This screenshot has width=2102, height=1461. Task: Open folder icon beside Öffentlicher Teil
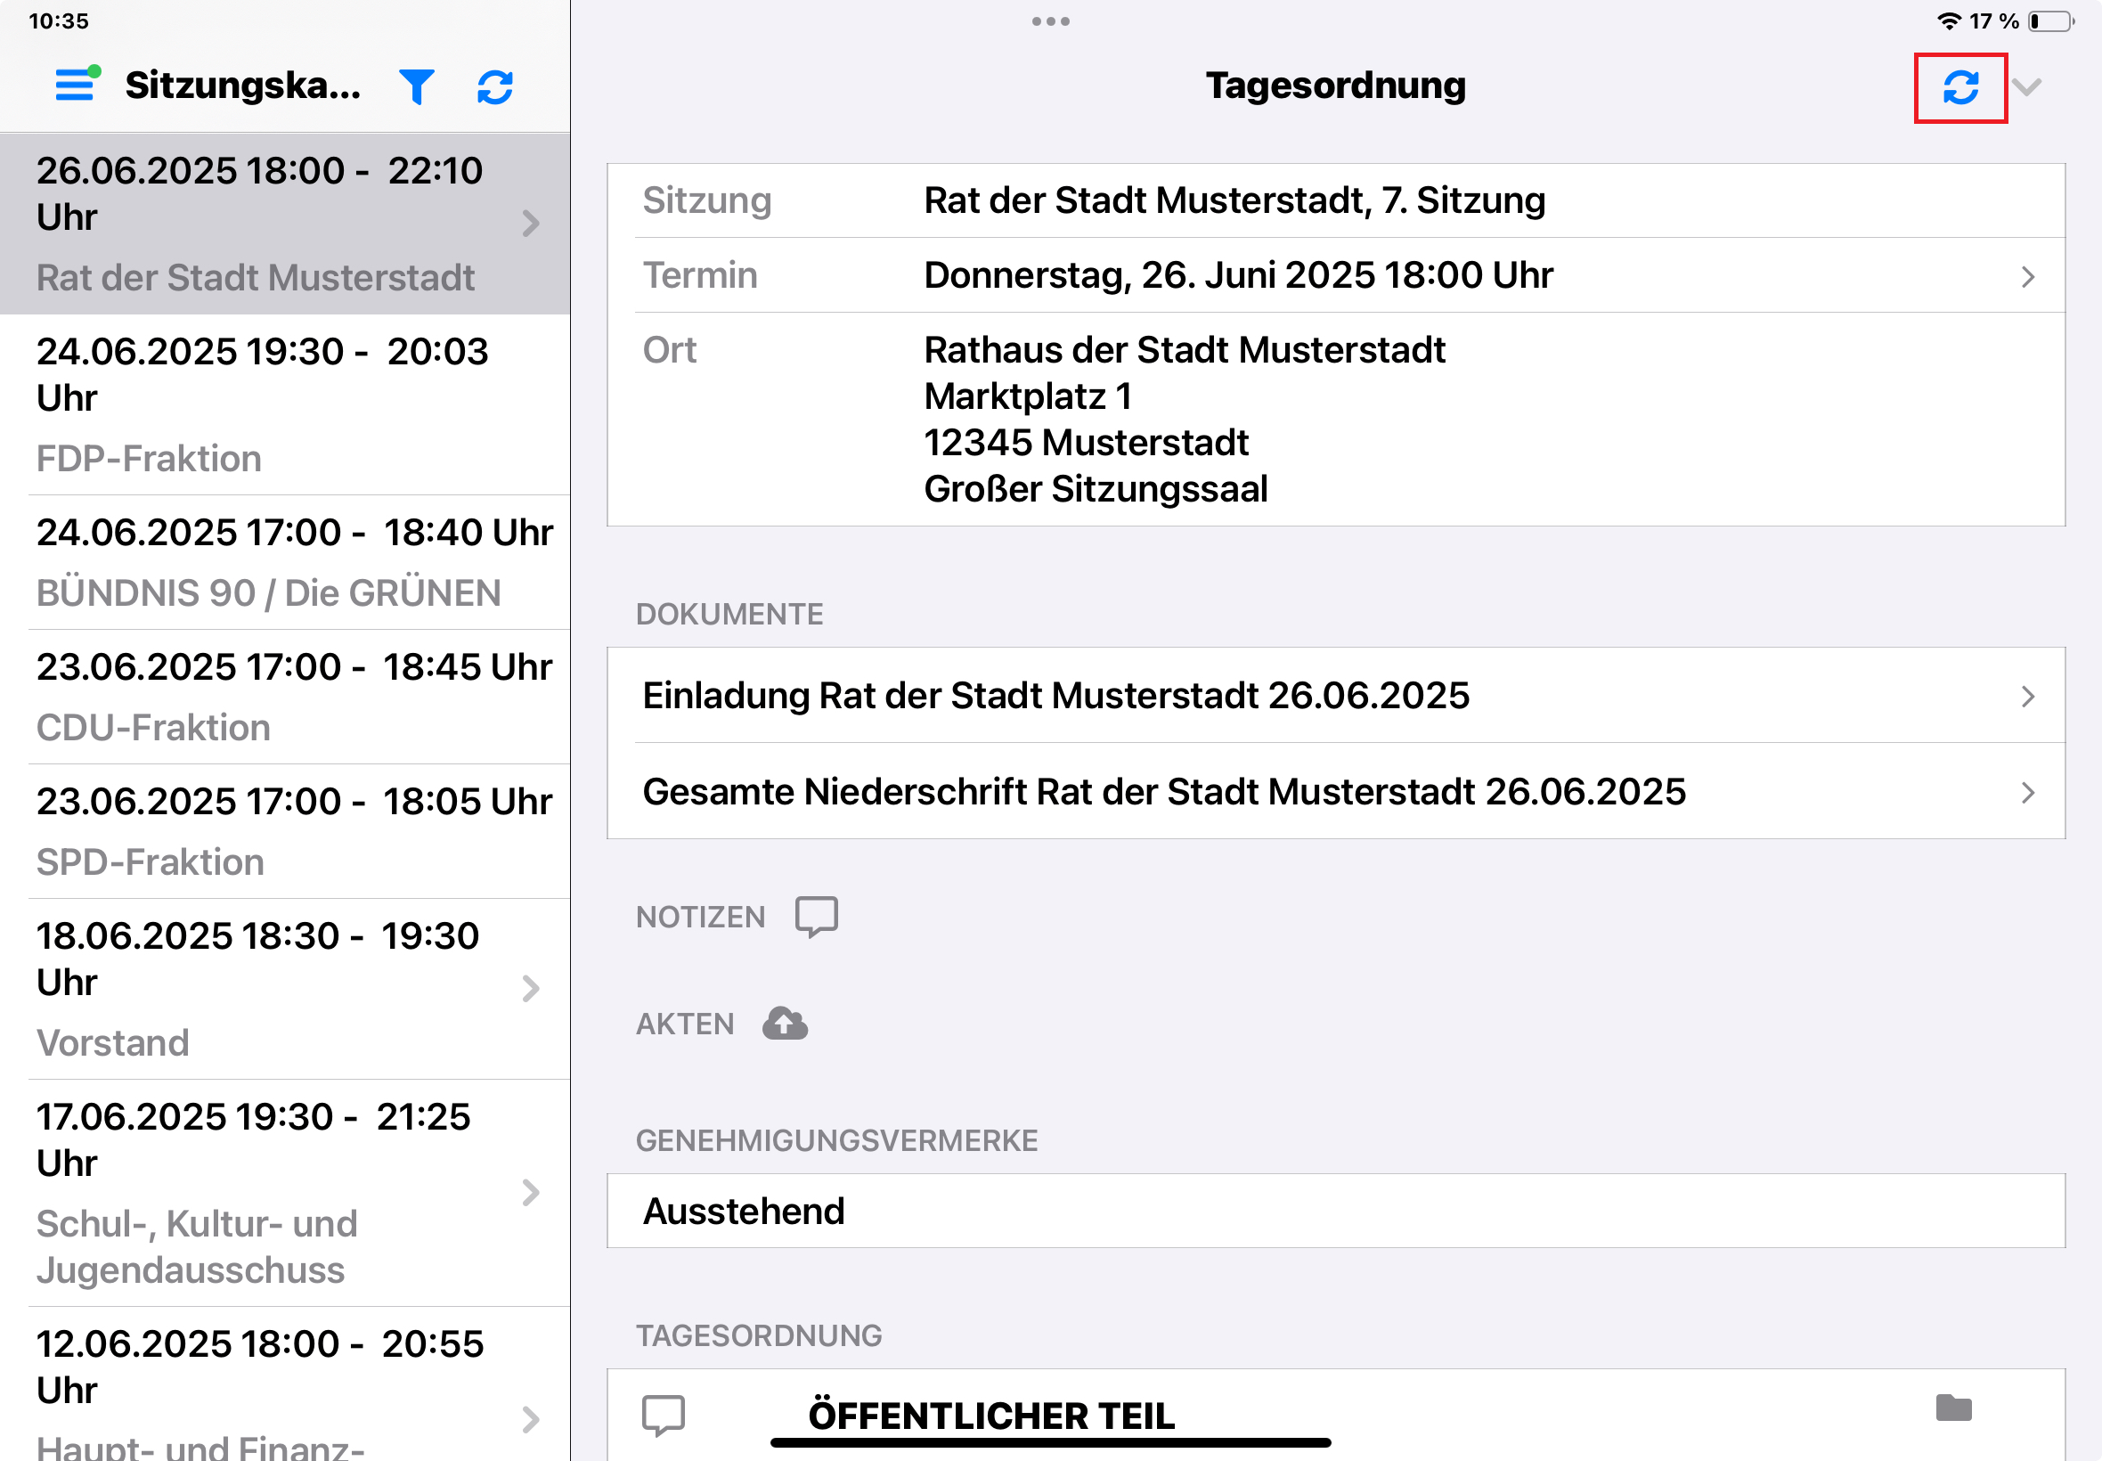click(x=1954, y=1408)
